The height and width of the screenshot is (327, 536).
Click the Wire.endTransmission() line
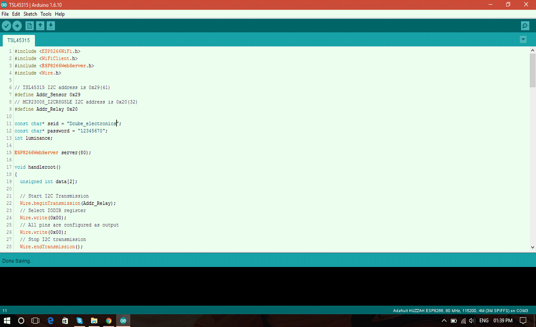51,247
